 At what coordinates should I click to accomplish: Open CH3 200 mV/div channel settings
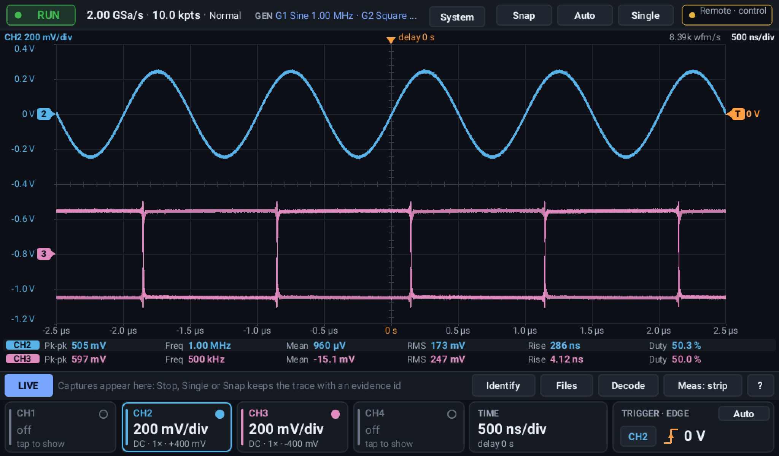point(292,427)
